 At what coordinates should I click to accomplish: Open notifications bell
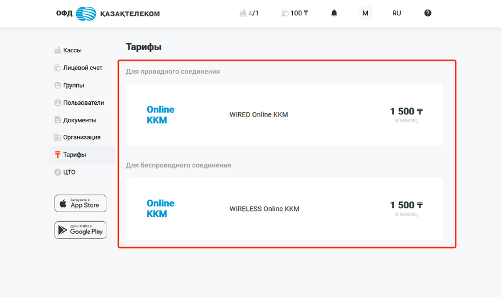pos(334,13)
